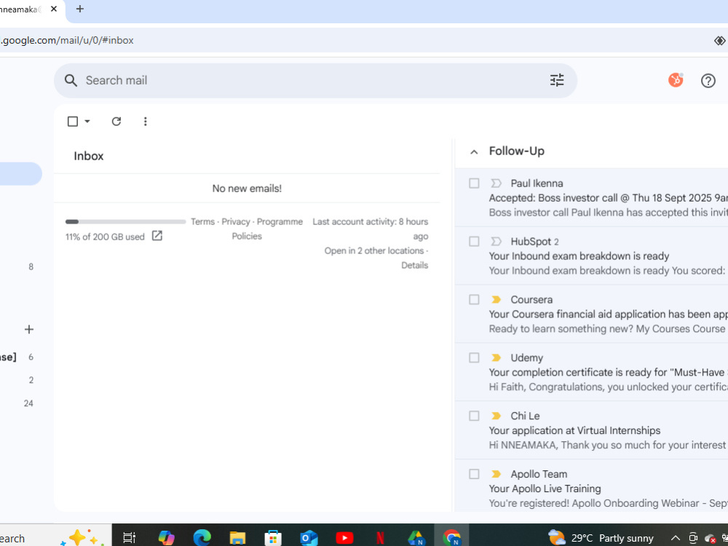Screen dimensions: 728x546
Task: Open the Help question mark icon
Action: pos(708,81)
